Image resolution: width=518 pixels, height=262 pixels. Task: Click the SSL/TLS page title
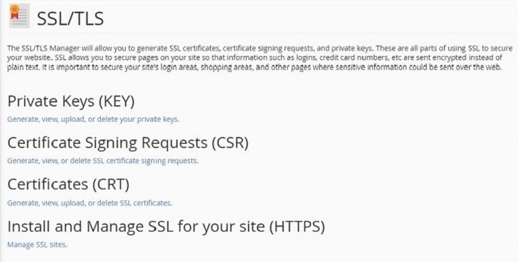pos(70,19)
